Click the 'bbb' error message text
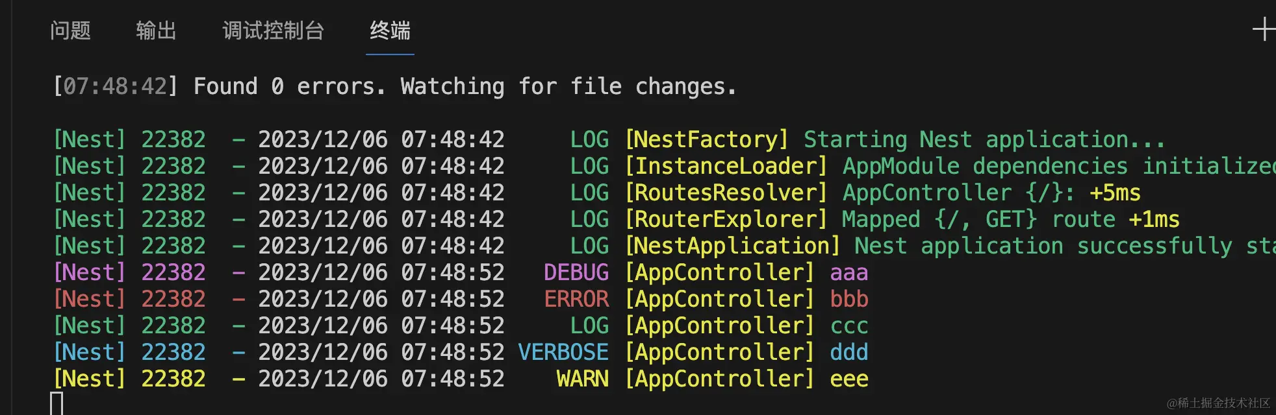This screenshot has width=1276, height=415. pos(849,299)
